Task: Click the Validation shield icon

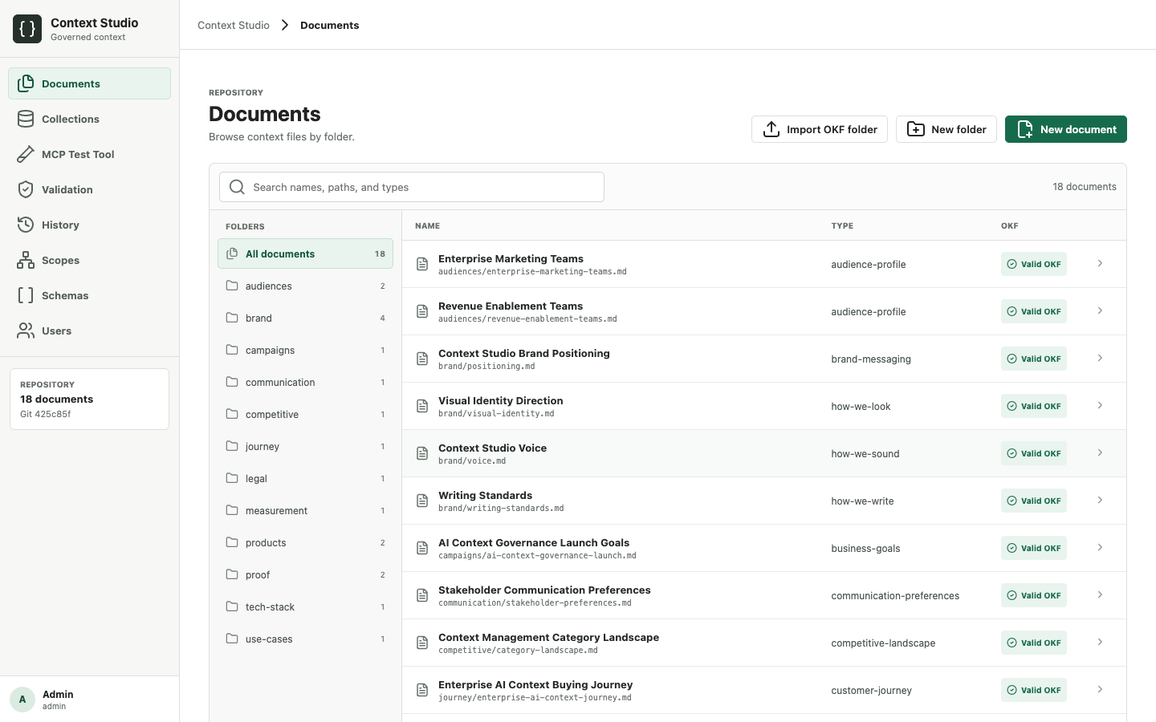Action: 26,189
